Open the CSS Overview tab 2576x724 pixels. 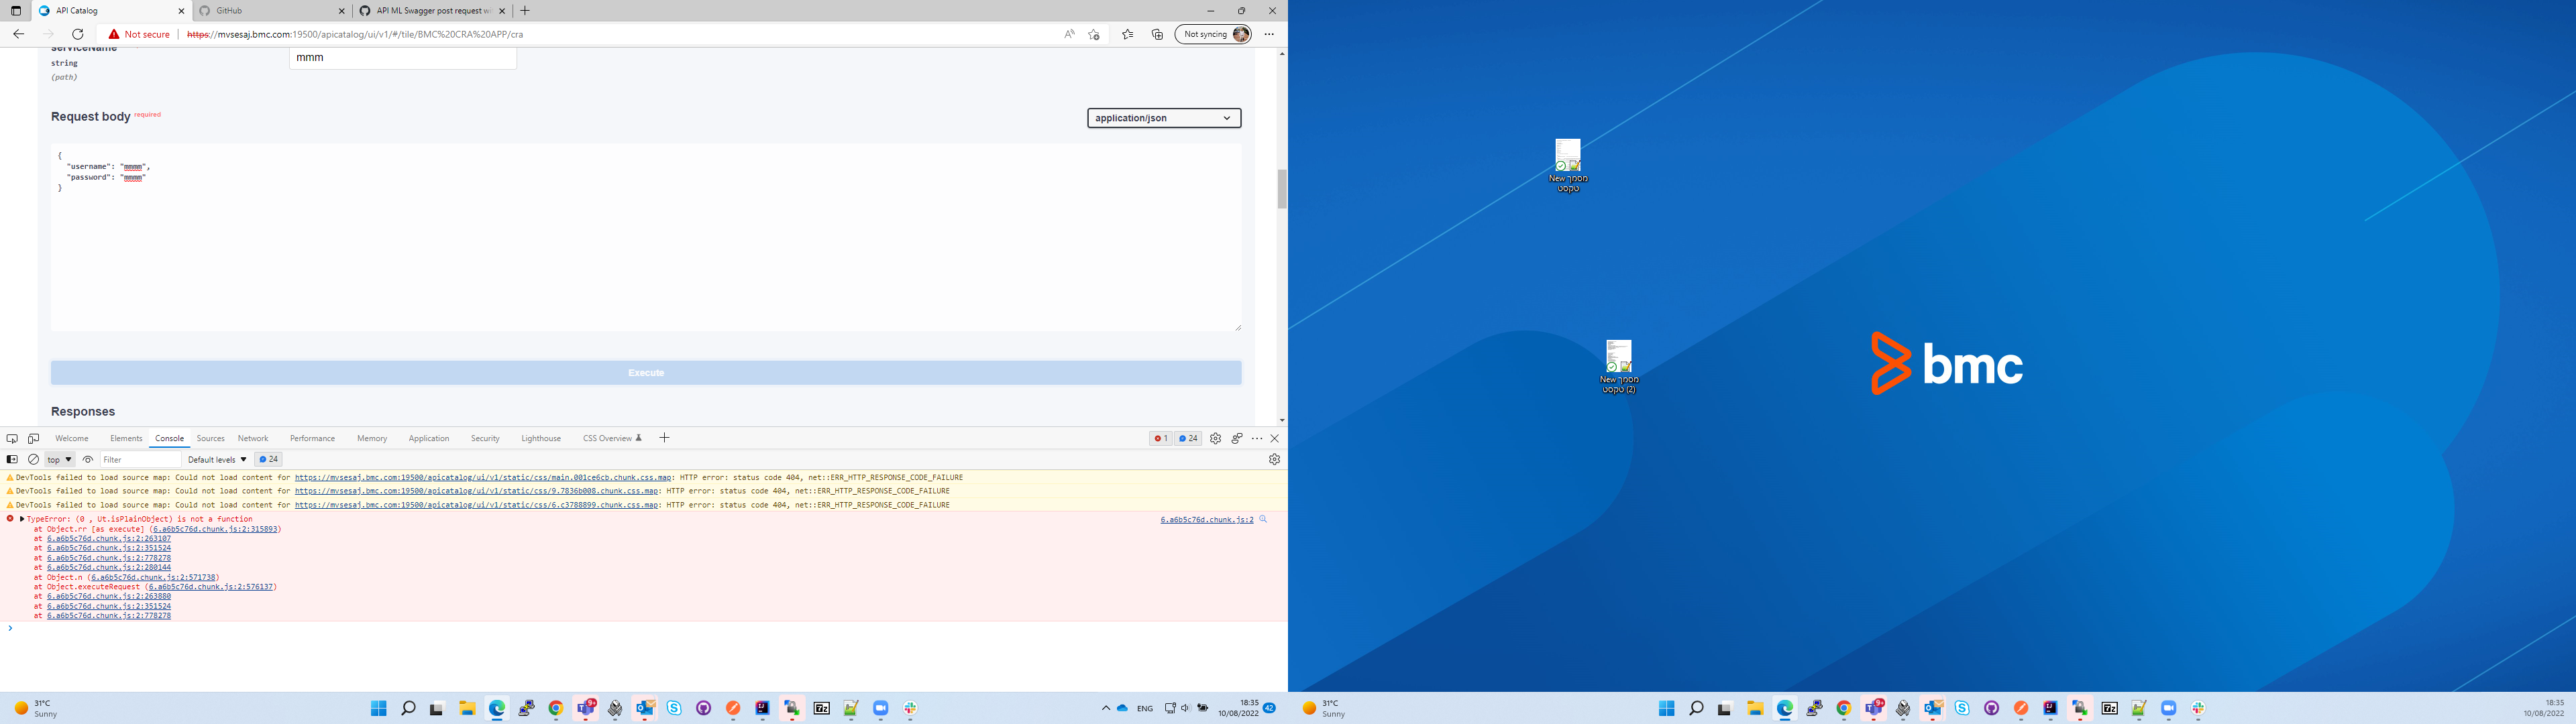[x=612, y=438]
